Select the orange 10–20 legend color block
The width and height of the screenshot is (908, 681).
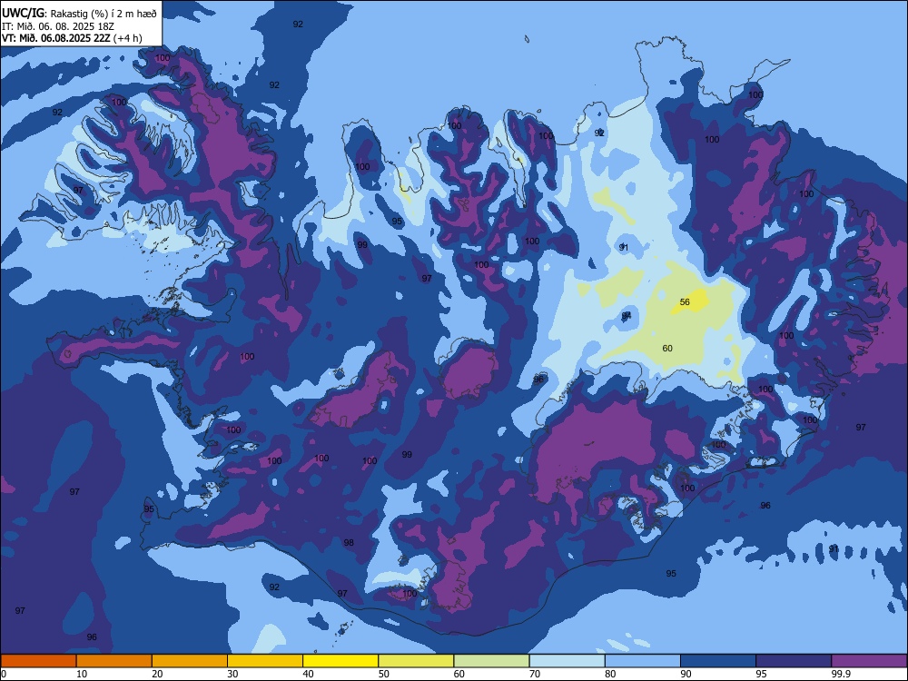pyautogui.click(x=114, y=661)
